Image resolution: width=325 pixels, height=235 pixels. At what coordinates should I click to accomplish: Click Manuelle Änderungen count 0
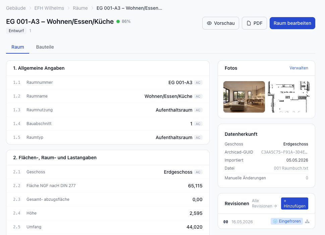click(x=307, y=178)
